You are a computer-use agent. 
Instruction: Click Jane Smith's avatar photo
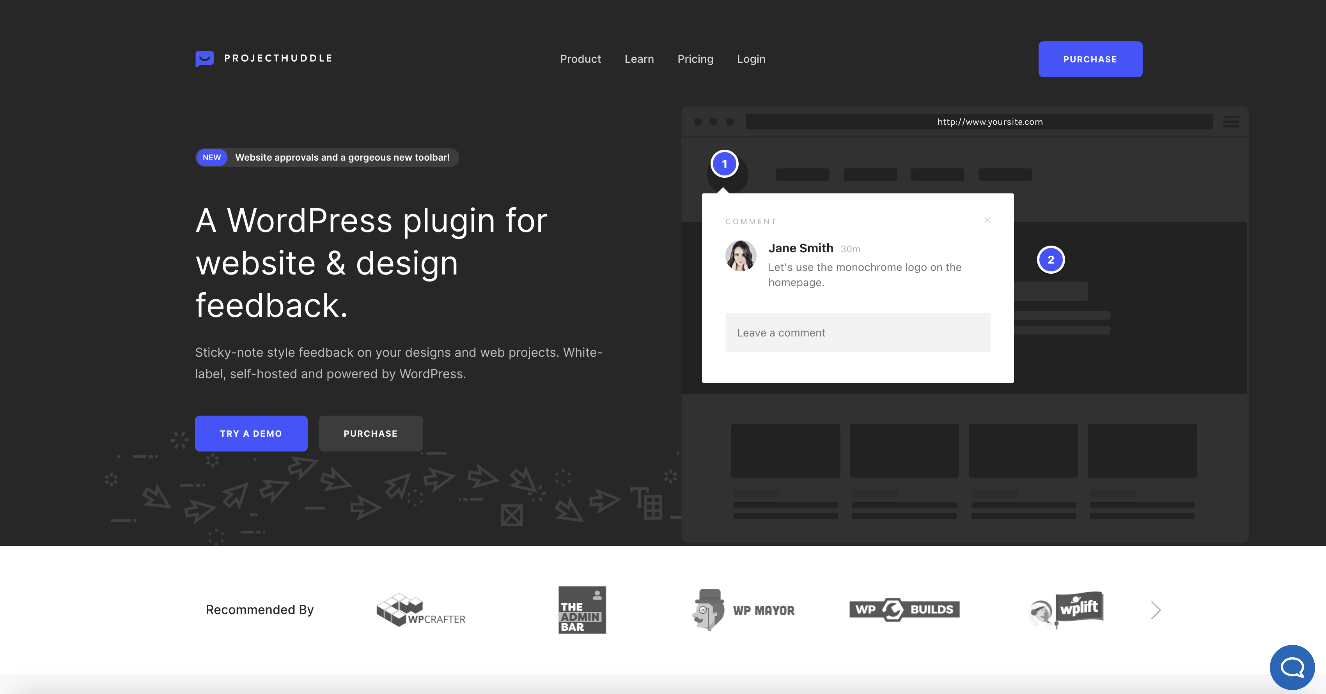740,256
